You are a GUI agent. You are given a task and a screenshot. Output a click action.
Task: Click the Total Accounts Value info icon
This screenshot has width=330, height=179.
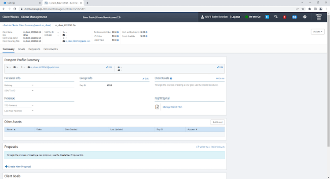[x=118, y=32]
